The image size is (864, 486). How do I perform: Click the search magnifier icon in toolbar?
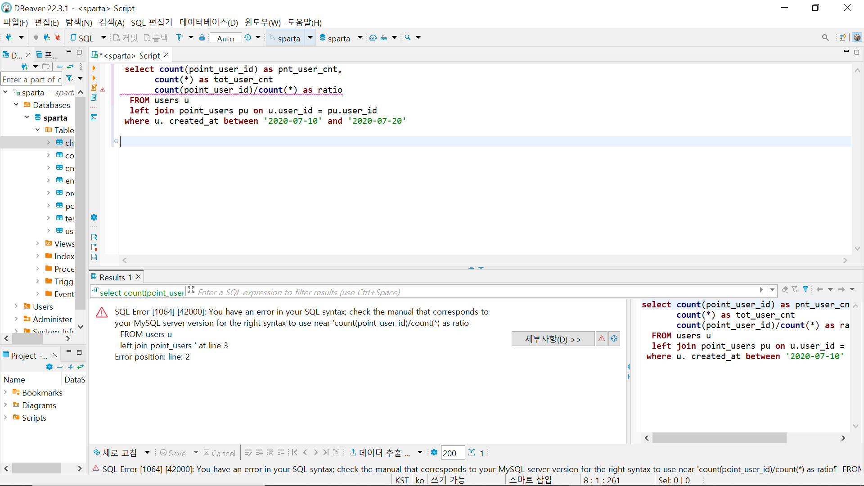tap(408, 38)
